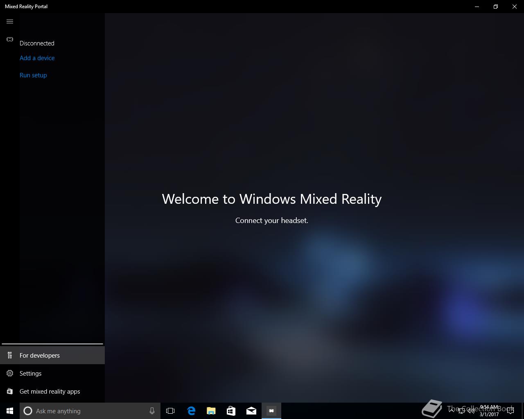Open the Store app from the taskbar
The height and width of the screenshot is (419, 524).
pos(231,411)
